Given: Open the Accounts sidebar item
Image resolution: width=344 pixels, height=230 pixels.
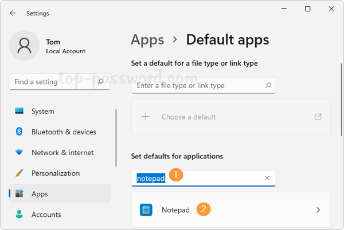Looking at the screenshot, I should (46, 215).
